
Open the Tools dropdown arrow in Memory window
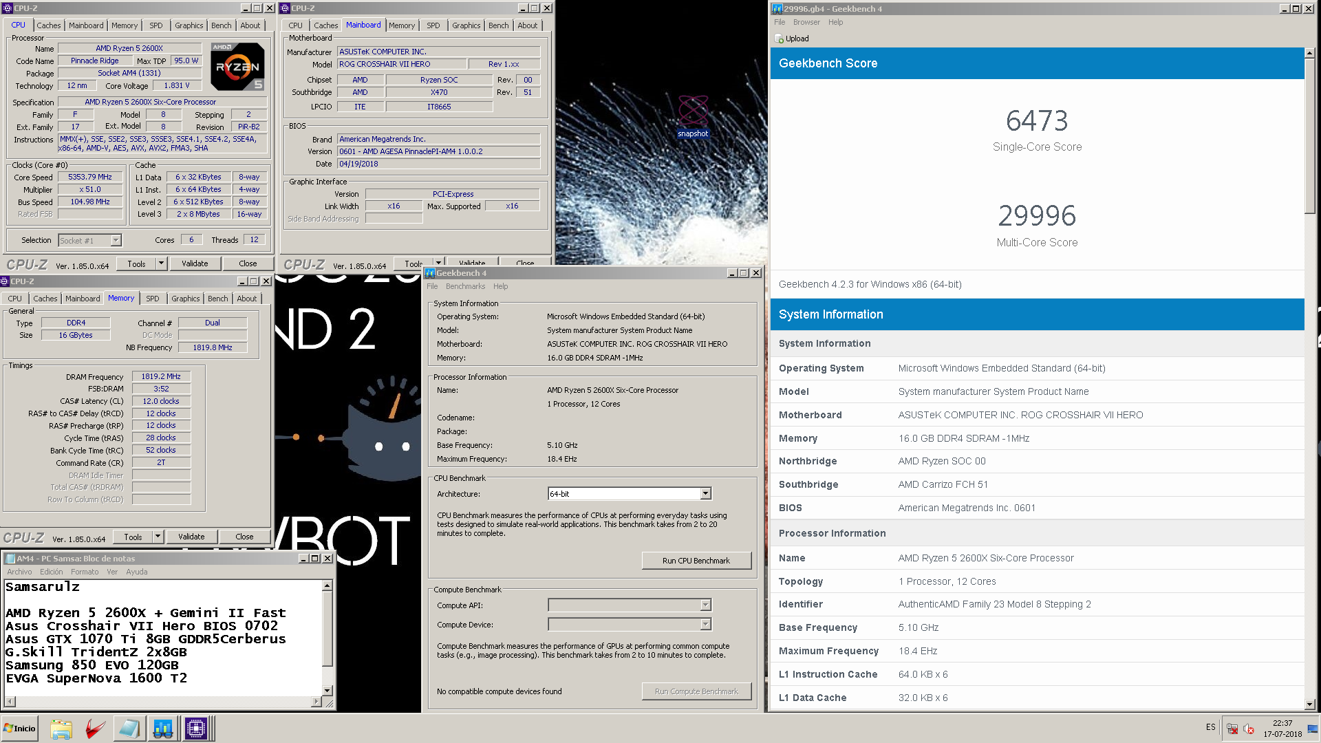pyautogui.click(x=158, y=537)
